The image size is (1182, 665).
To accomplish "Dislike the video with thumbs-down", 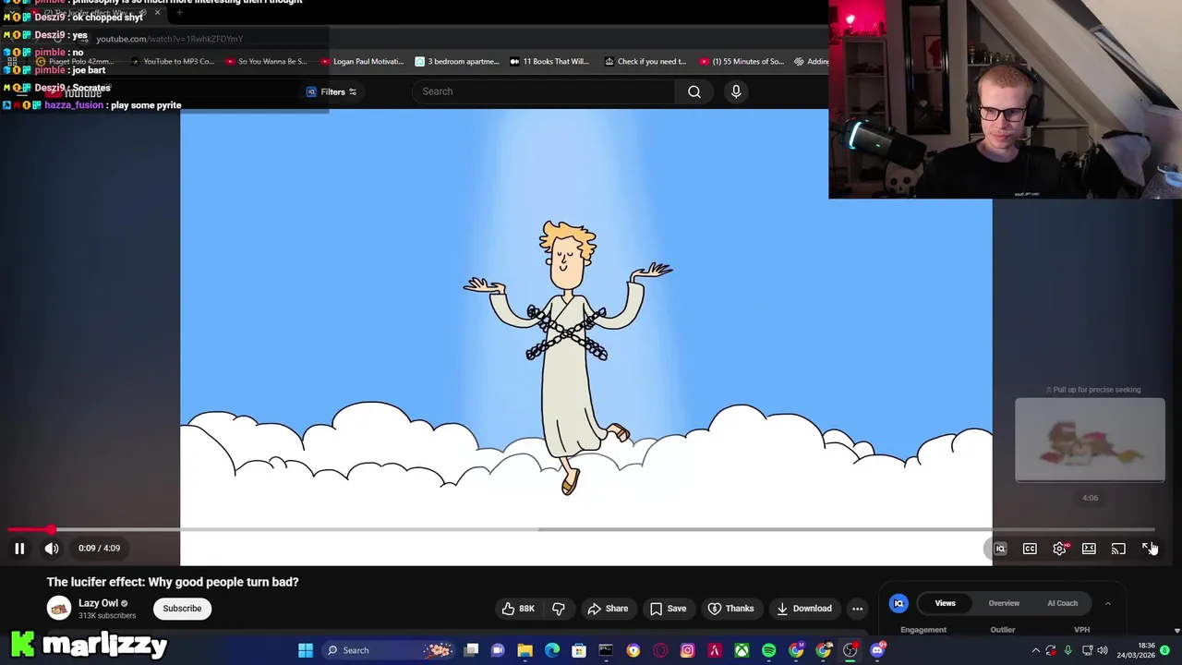I will [x=559, y=608].
